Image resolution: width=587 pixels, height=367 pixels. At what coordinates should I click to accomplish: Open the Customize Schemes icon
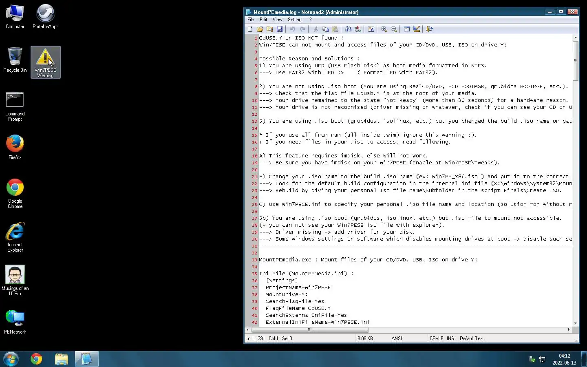pyautogui.click(x=417, y=29)
